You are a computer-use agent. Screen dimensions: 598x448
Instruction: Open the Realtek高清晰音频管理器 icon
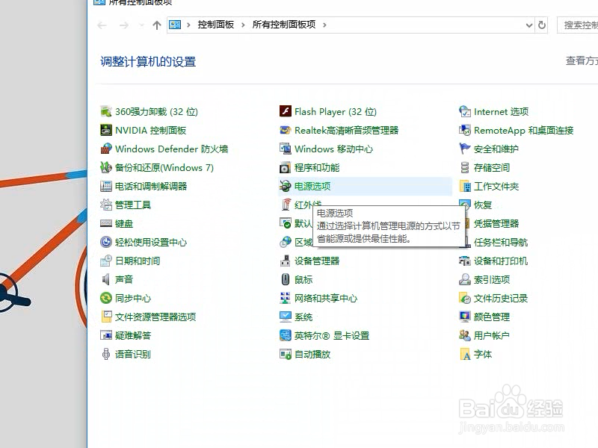point(286,130)
